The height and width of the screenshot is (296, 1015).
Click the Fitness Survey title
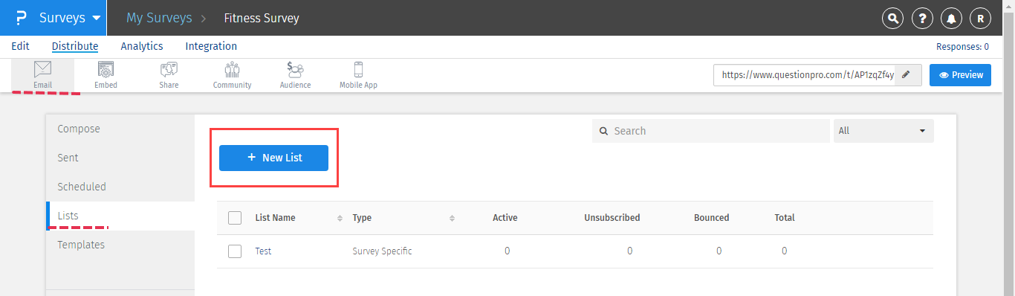pyautogui.click(x=262, y=18)
